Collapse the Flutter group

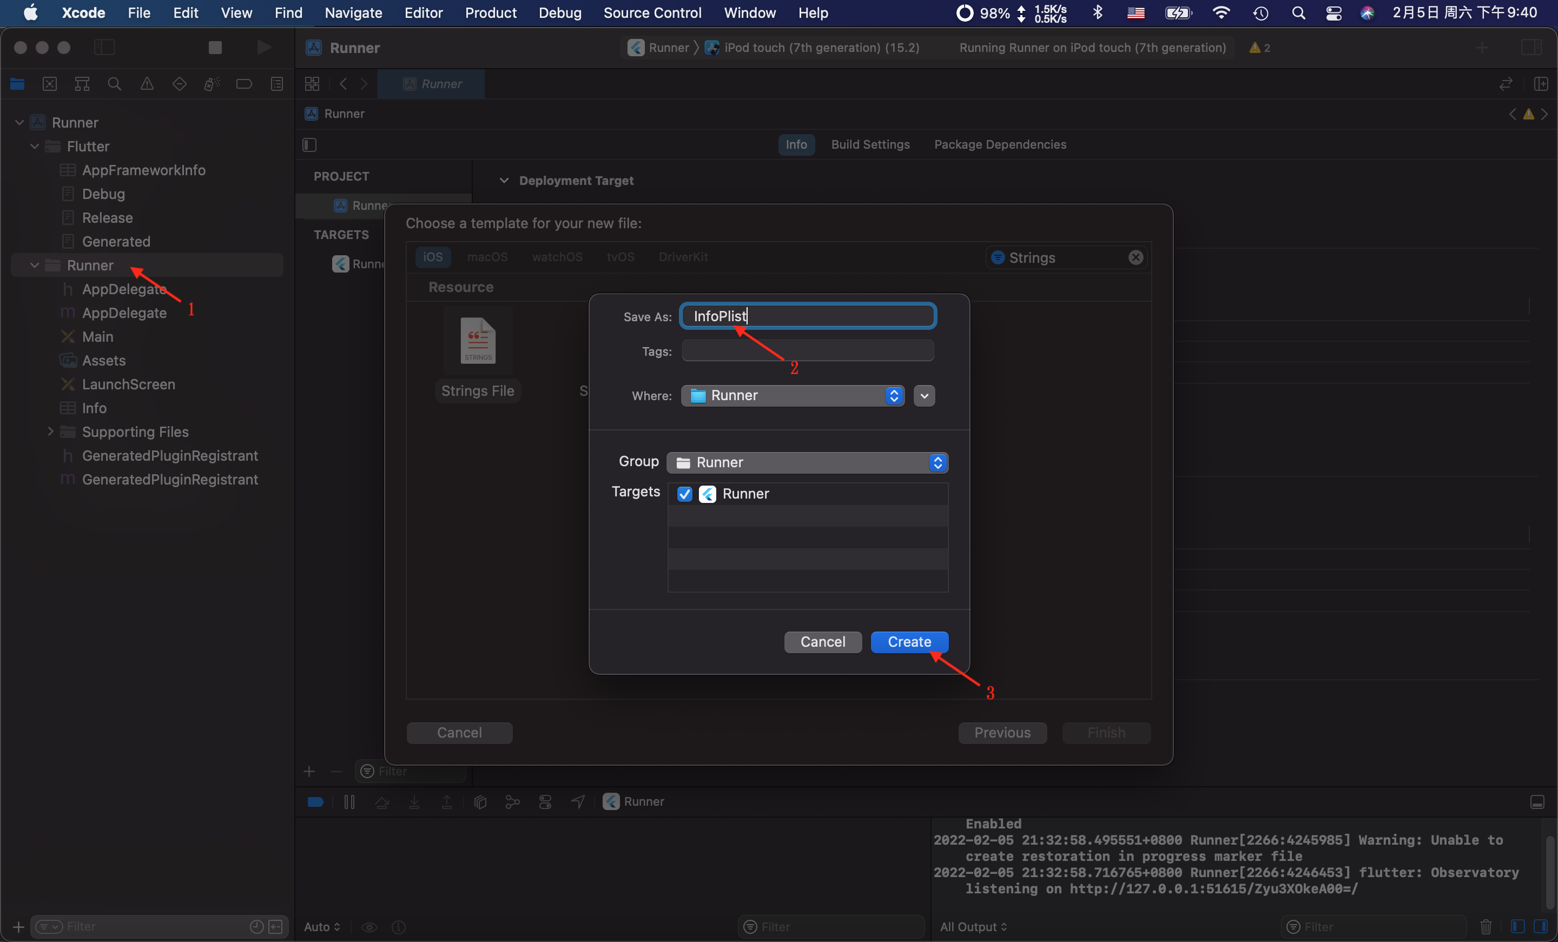(x=35, y=146)
